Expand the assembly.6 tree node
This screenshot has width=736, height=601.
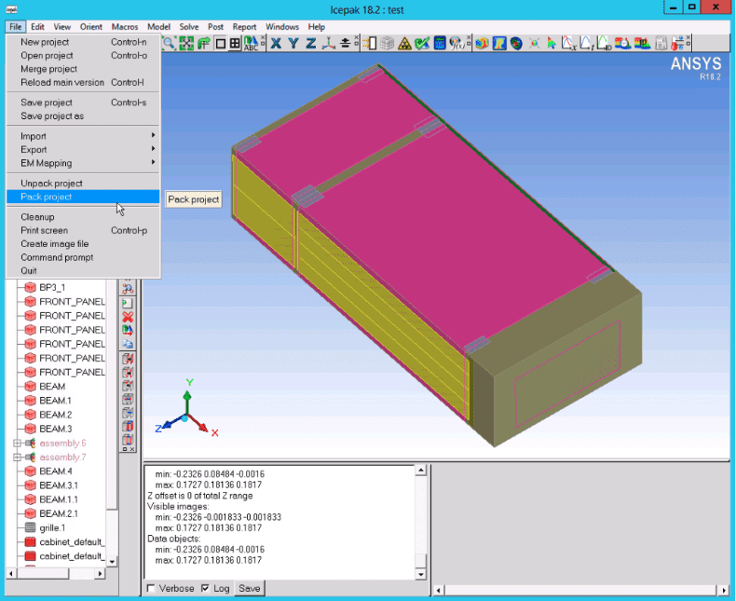tap(17, 444)
